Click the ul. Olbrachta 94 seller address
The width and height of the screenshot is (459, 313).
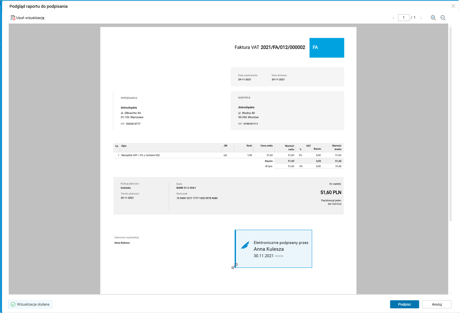[x=131, y=113]
